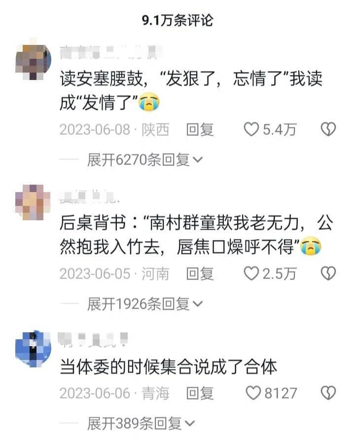Expand 展开1926条回复 replies
This screenshot has height=440, width=353.
click(x=145, y=304)
